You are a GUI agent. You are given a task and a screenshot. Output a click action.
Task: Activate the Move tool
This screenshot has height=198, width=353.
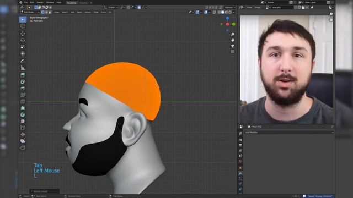23,34
